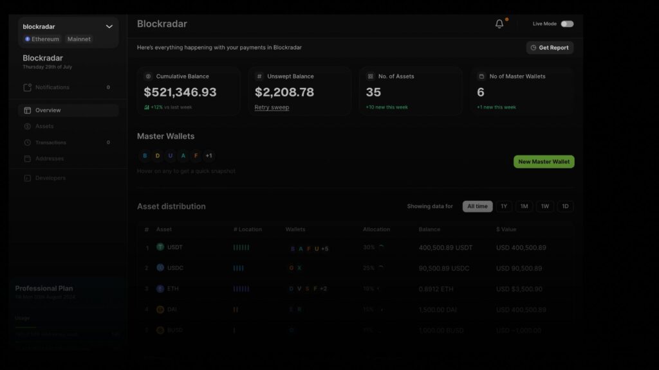The width and height of the screenshot is (659, 370).
Task: Click the $521,346.93 cumulative balance value
Action: (180, 92)
